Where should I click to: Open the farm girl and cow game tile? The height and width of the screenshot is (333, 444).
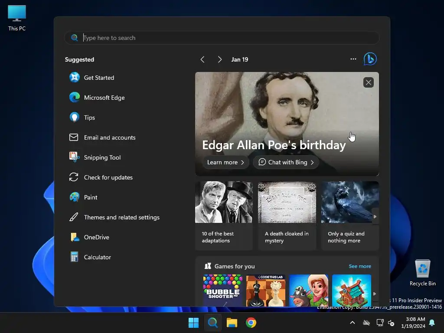(x=309, y=290)
